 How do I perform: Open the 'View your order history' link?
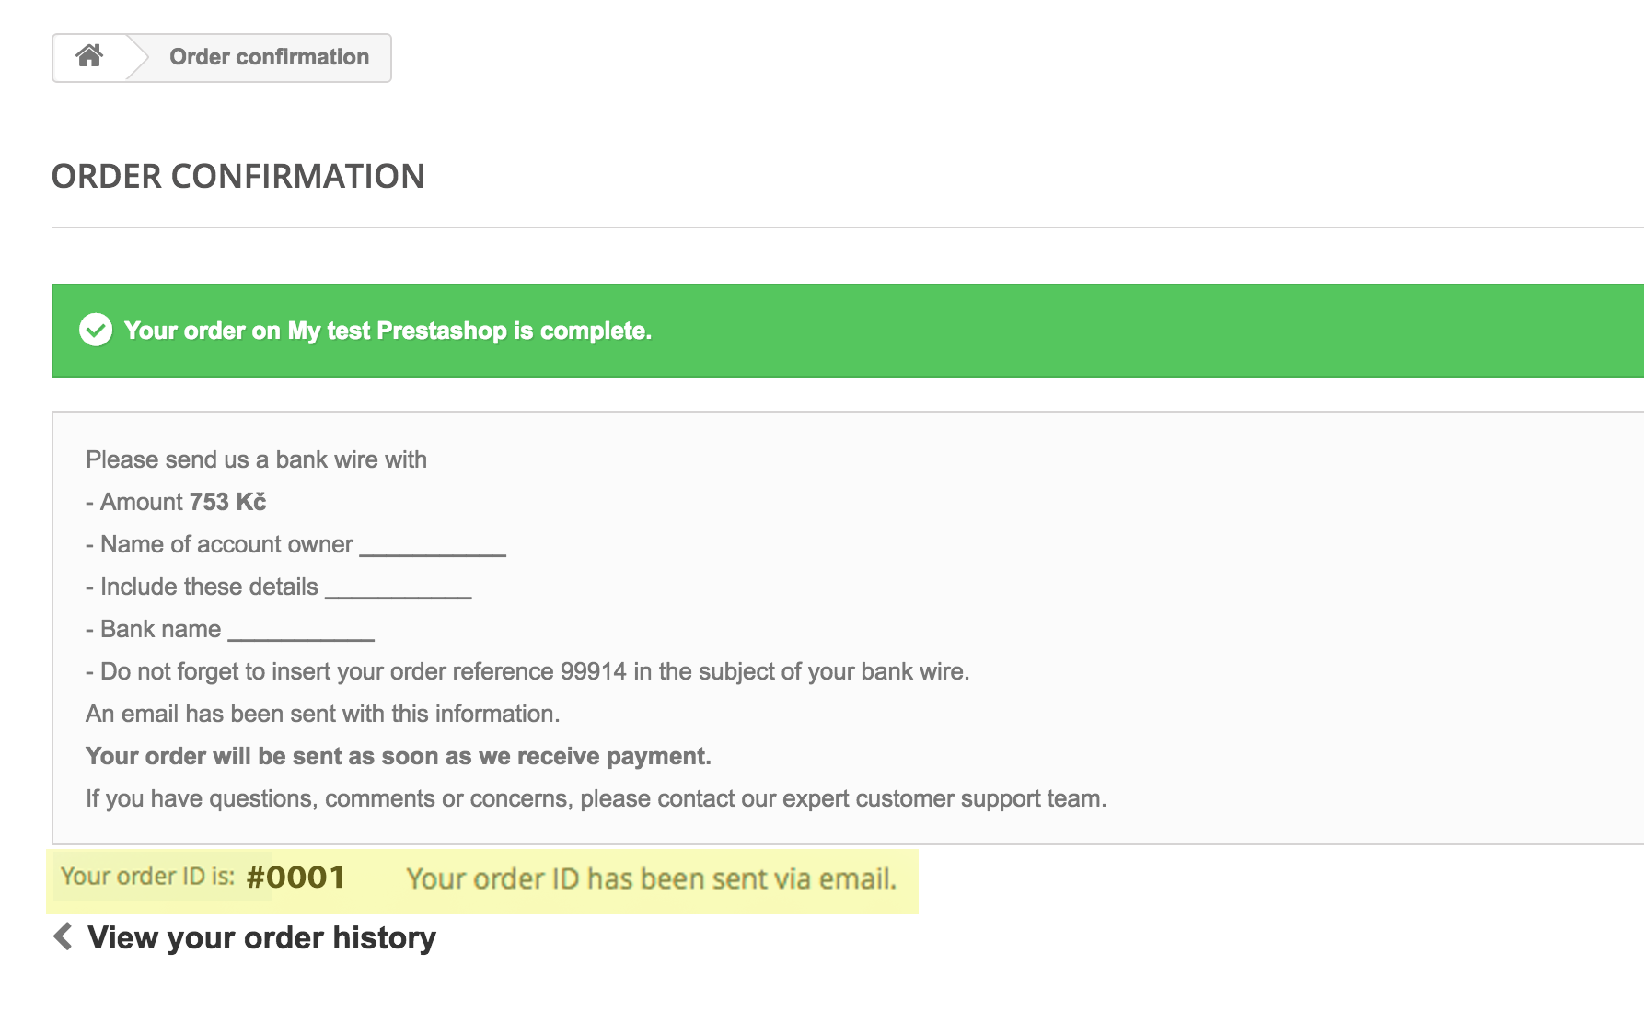(261, 937)
